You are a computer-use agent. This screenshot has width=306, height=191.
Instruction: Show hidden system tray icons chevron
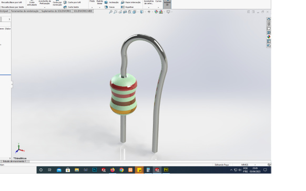(231, 170)
